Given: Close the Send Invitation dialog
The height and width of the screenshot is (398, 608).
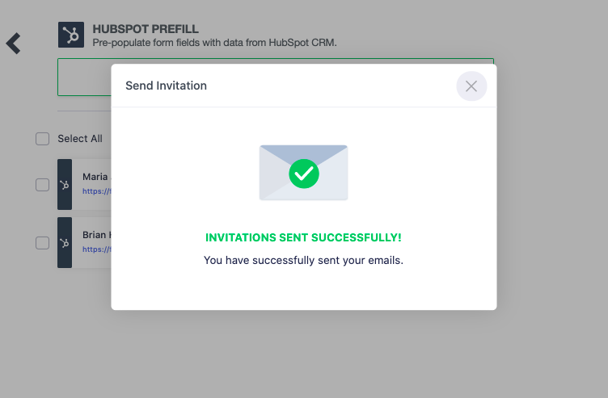Looking at the screenshot, I should coord(471,86).
